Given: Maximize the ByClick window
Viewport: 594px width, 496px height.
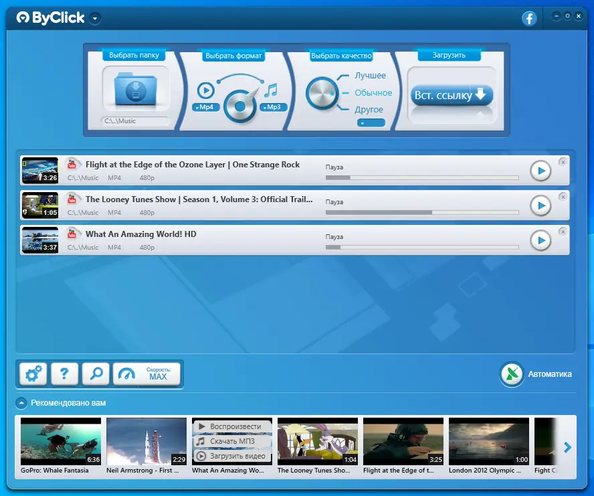Looking at the screenshot, I should [x=567, y=16].
